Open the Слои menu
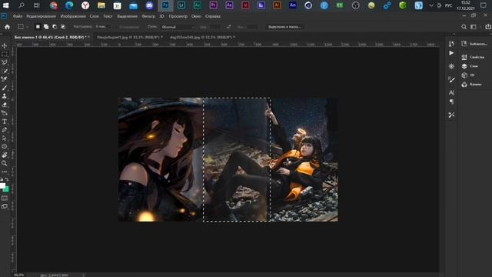 (94, 16)
